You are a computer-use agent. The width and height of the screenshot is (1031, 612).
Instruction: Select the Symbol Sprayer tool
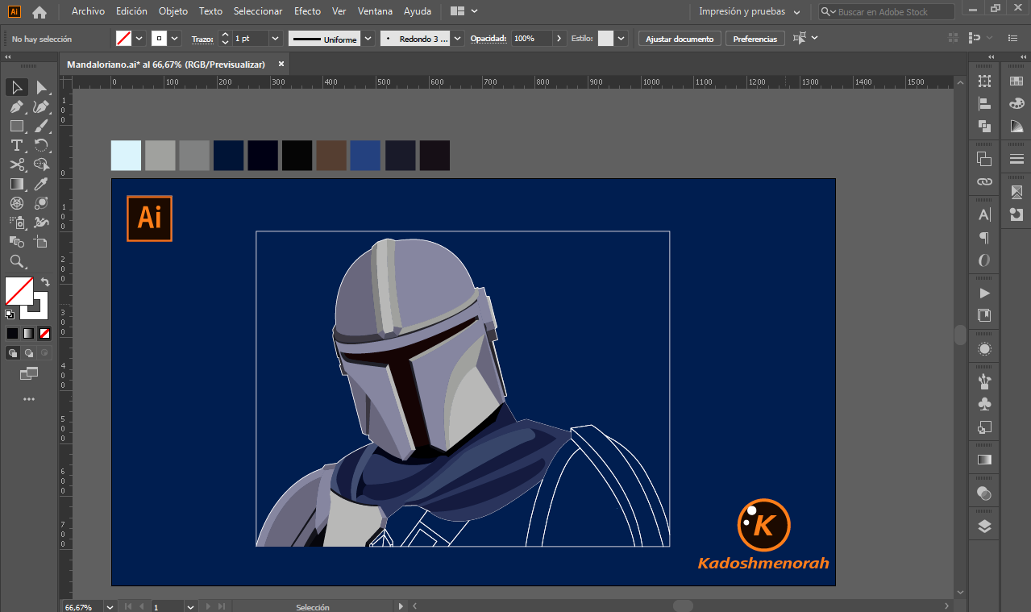(16, 223)
